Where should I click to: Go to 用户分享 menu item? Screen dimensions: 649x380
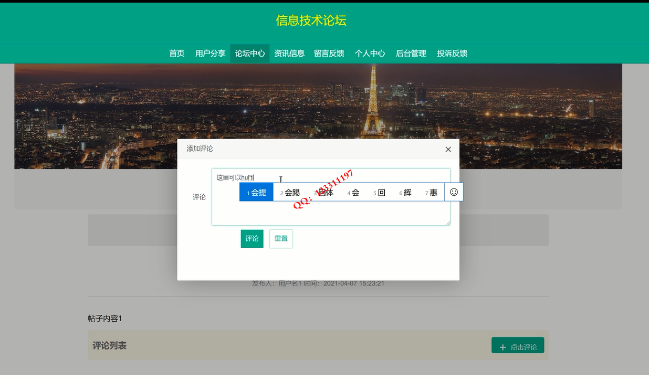(210, 54)
